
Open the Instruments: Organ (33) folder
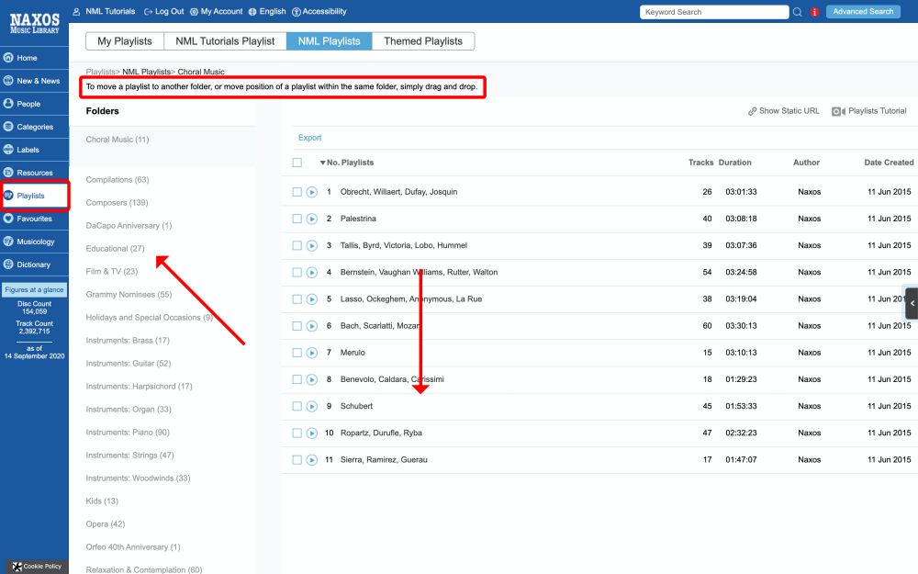coord(129,410)
